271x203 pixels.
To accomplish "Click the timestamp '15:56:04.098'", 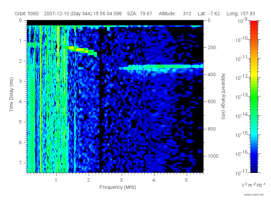I will click(x=107, y=14).
